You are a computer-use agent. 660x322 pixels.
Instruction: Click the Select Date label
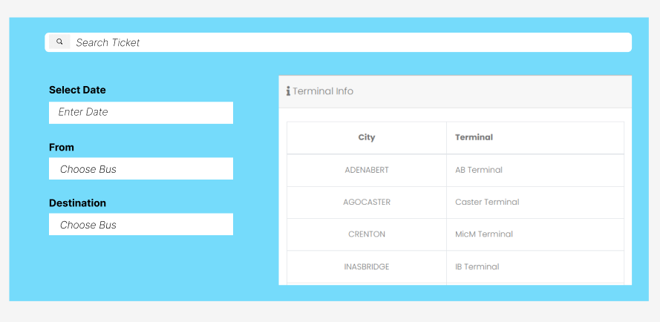coord(77,90)
